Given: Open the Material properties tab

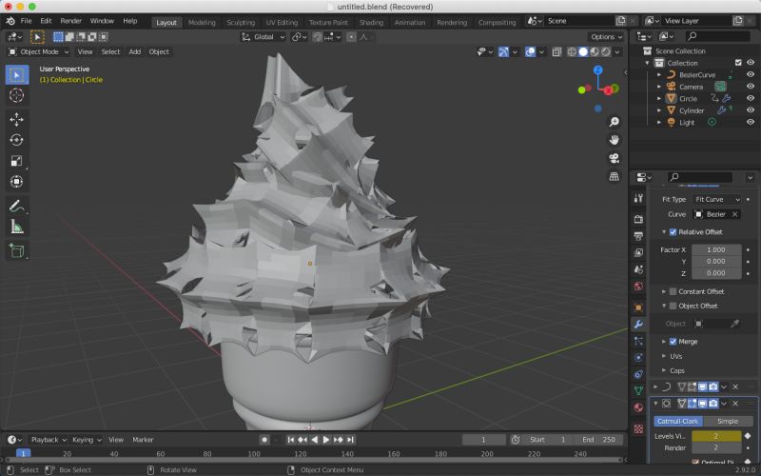Looking at the screenshot, I should [638, 407].
